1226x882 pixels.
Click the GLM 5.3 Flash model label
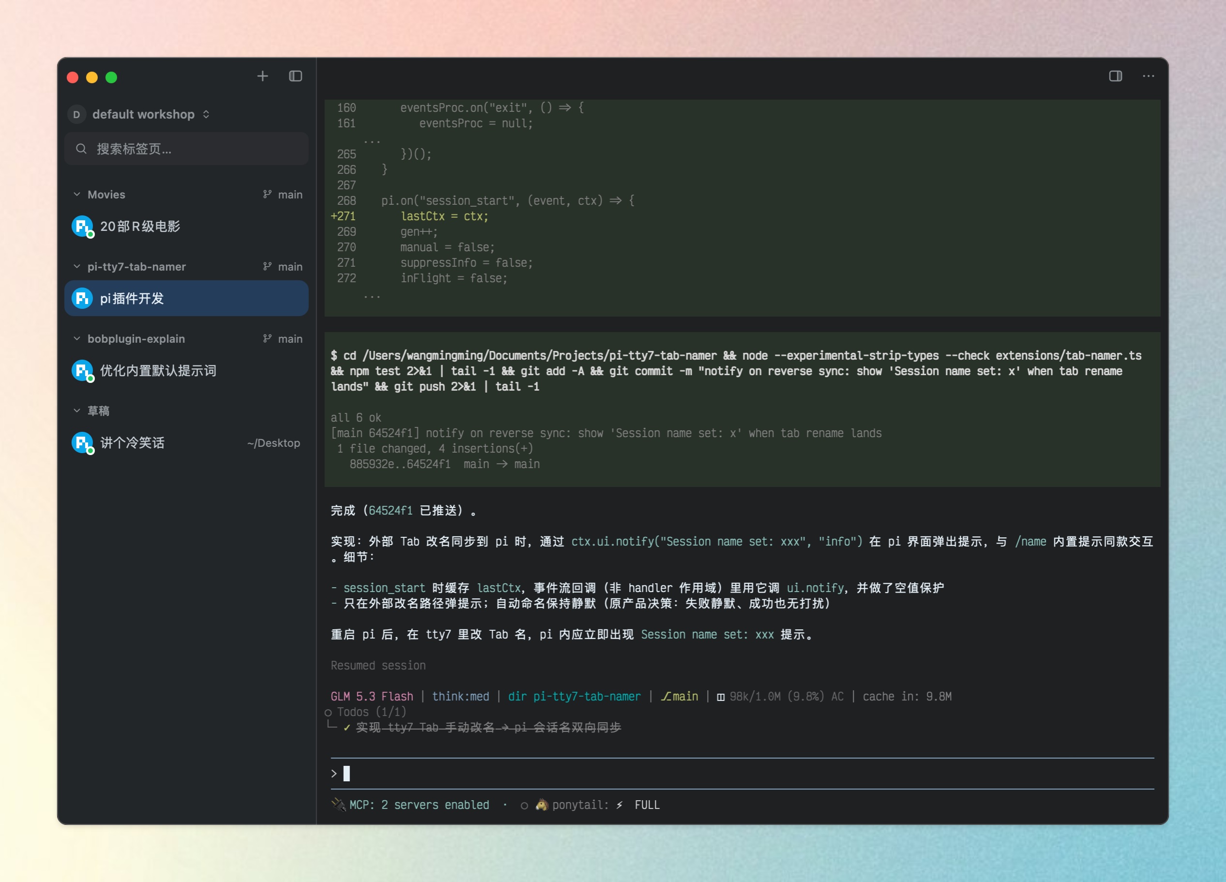coord(372,697)
